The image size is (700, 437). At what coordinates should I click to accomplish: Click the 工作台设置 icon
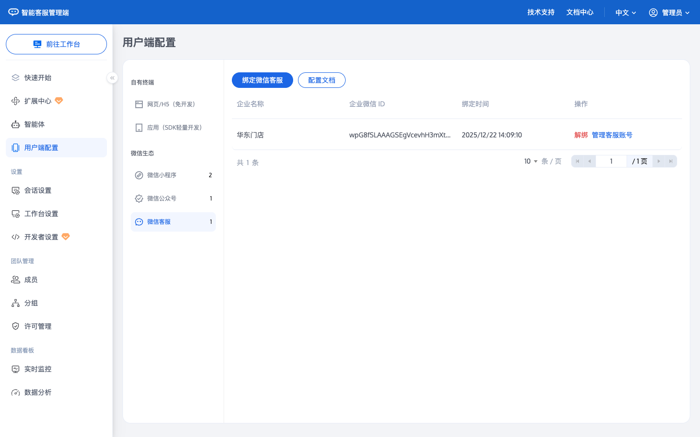pos(16,214)
